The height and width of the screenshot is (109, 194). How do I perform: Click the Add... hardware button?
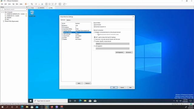(79, 84)
